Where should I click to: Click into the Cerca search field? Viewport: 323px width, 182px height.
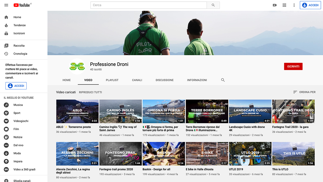pos(149,5)
